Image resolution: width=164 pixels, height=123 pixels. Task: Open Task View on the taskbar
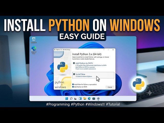pyautogui.click(x=76, y=99)
